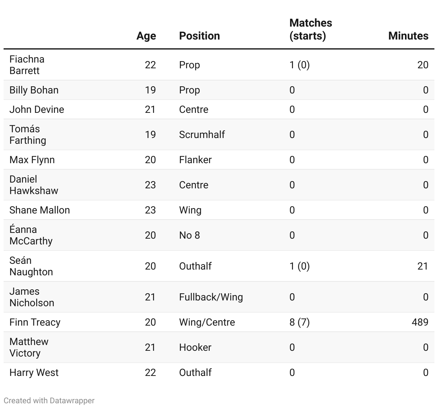Select the Fiachna Barrett name cell
Image resolution: width=438 pixels, height=409 pixels.
[27, 65]
